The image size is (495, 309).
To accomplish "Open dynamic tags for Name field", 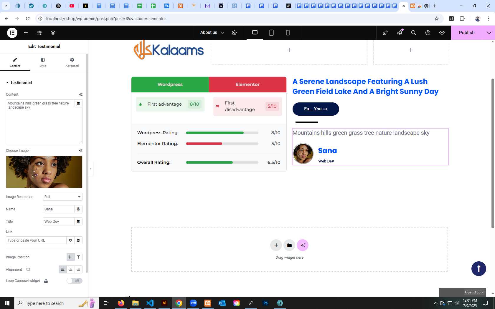I will 78,209.
